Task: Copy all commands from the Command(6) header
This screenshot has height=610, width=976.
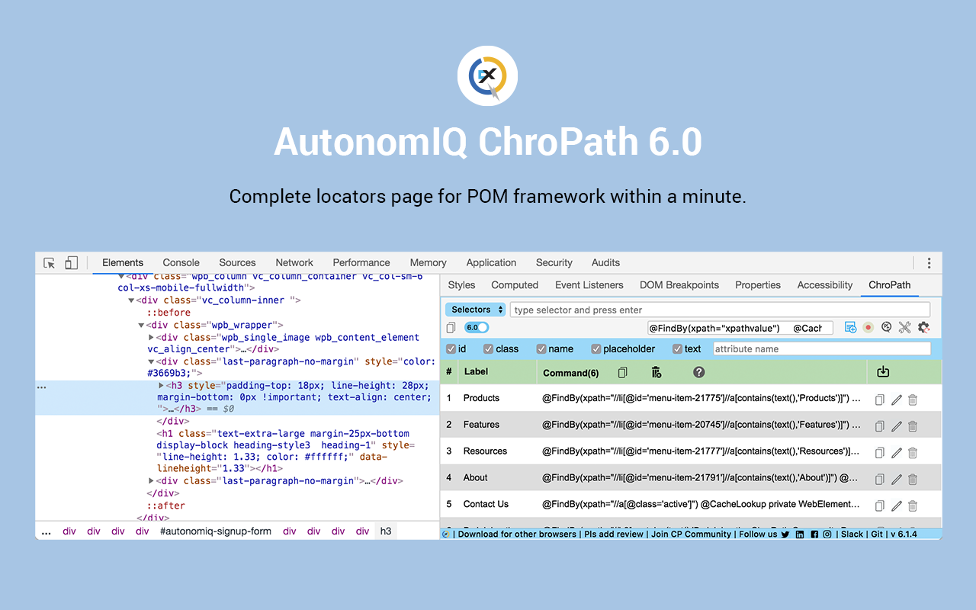Action: [623, 372]
